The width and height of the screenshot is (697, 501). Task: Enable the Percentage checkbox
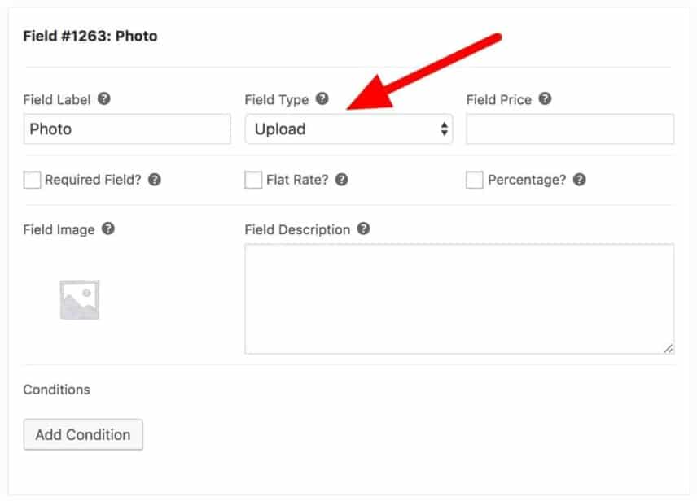click(474, 179)
